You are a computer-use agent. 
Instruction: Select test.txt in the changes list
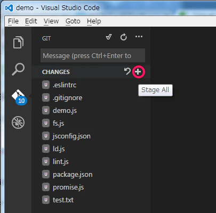(91, 200)
